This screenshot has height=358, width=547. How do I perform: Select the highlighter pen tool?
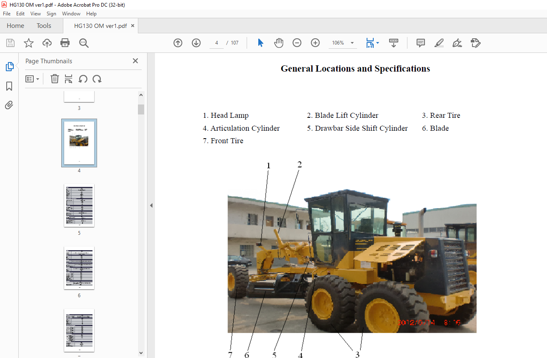[439, 43]
